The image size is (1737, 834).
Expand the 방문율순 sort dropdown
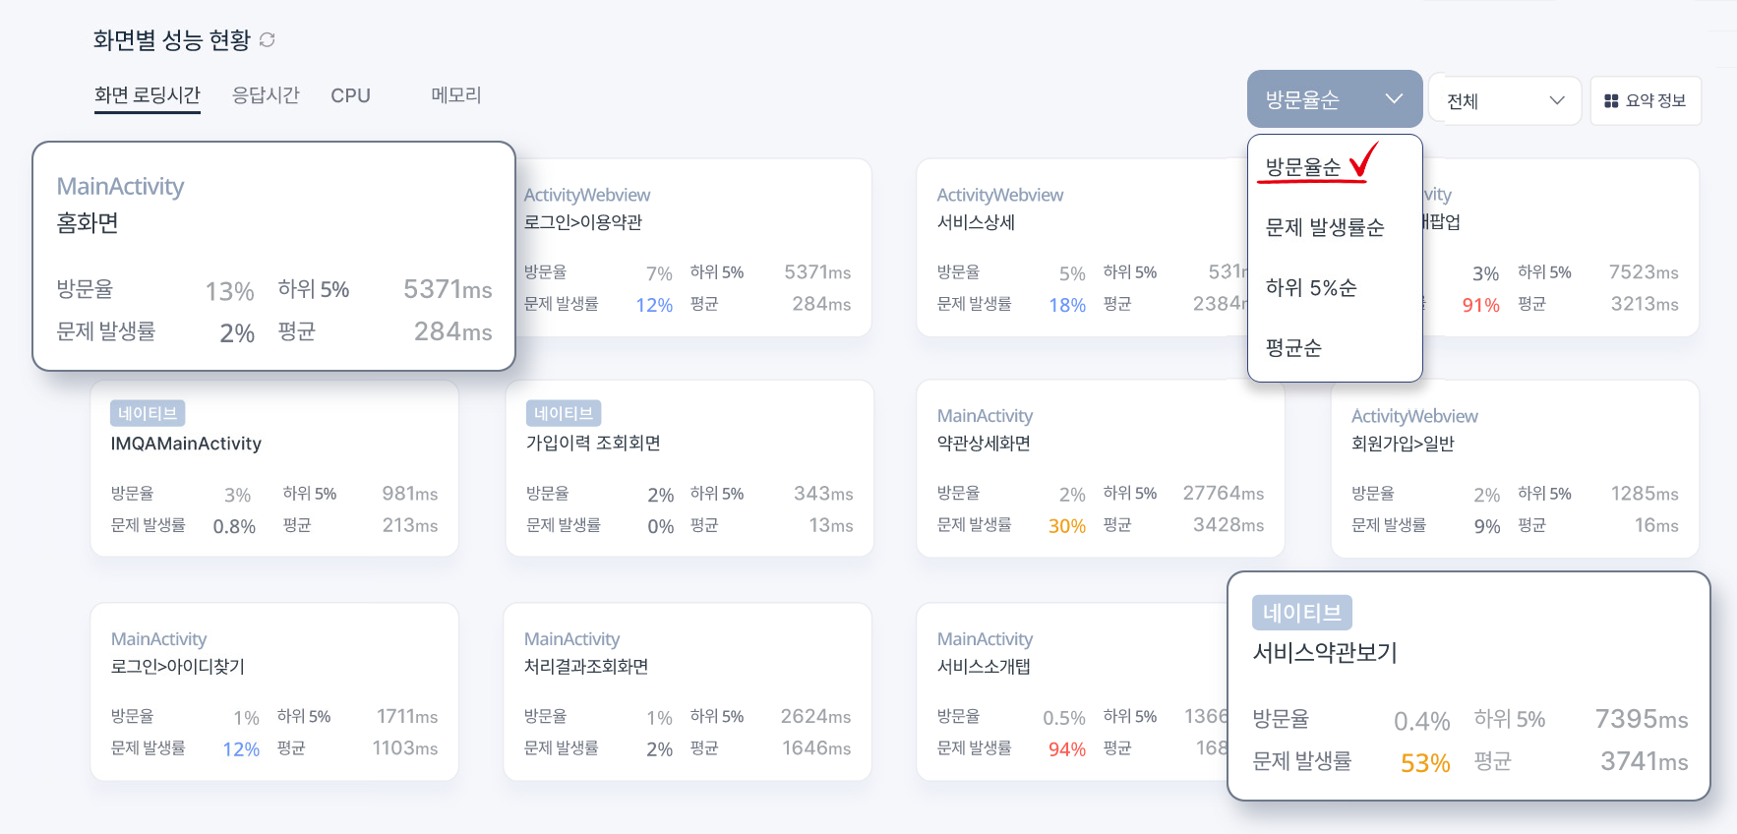click(x=1334, y=99)
